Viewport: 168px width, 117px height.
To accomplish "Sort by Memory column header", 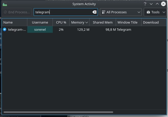I will (79, 22).
